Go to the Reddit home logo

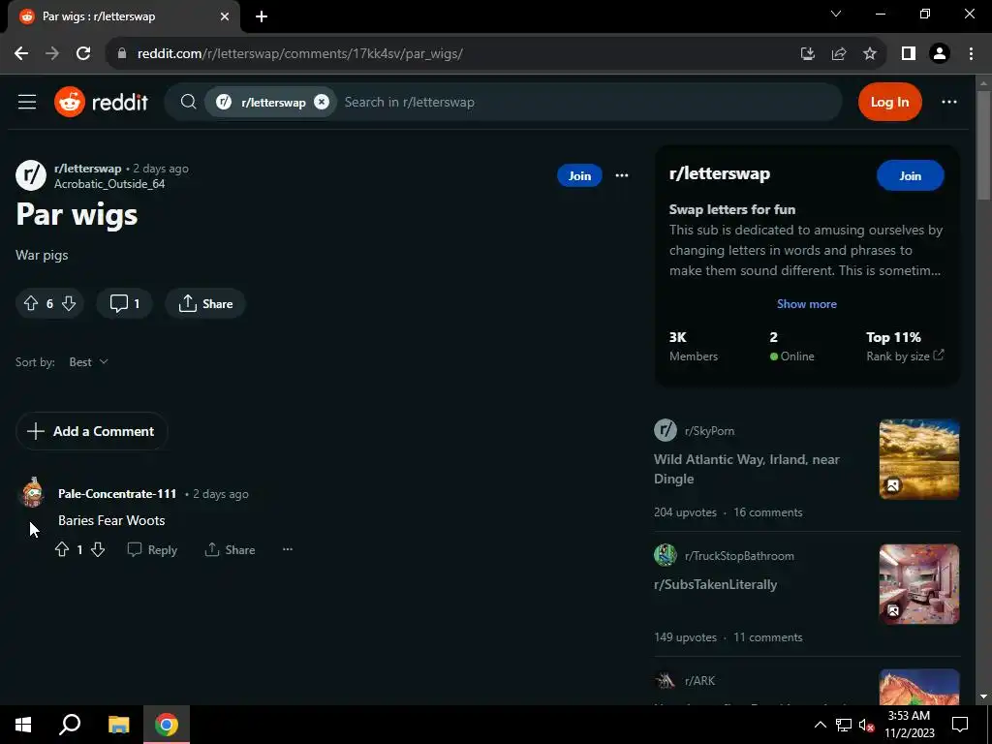click(x=101, y=102)
